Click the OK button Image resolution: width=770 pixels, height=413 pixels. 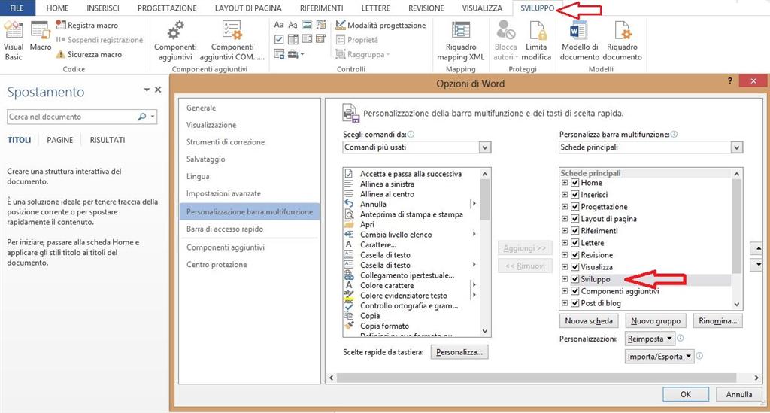[x=686, y=394]
